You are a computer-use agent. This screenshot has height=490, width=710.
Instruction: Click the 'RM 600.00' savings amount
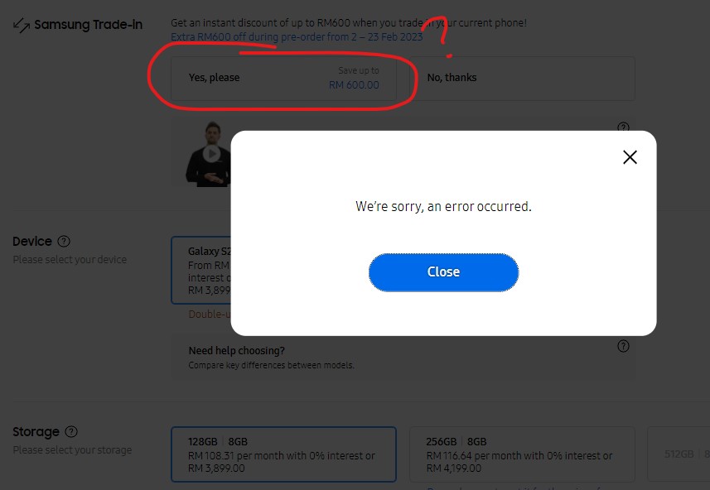(354, 85)
